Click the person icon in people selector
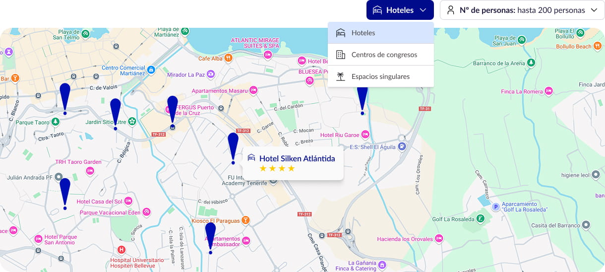605x272 pixels. pos(451,10)
